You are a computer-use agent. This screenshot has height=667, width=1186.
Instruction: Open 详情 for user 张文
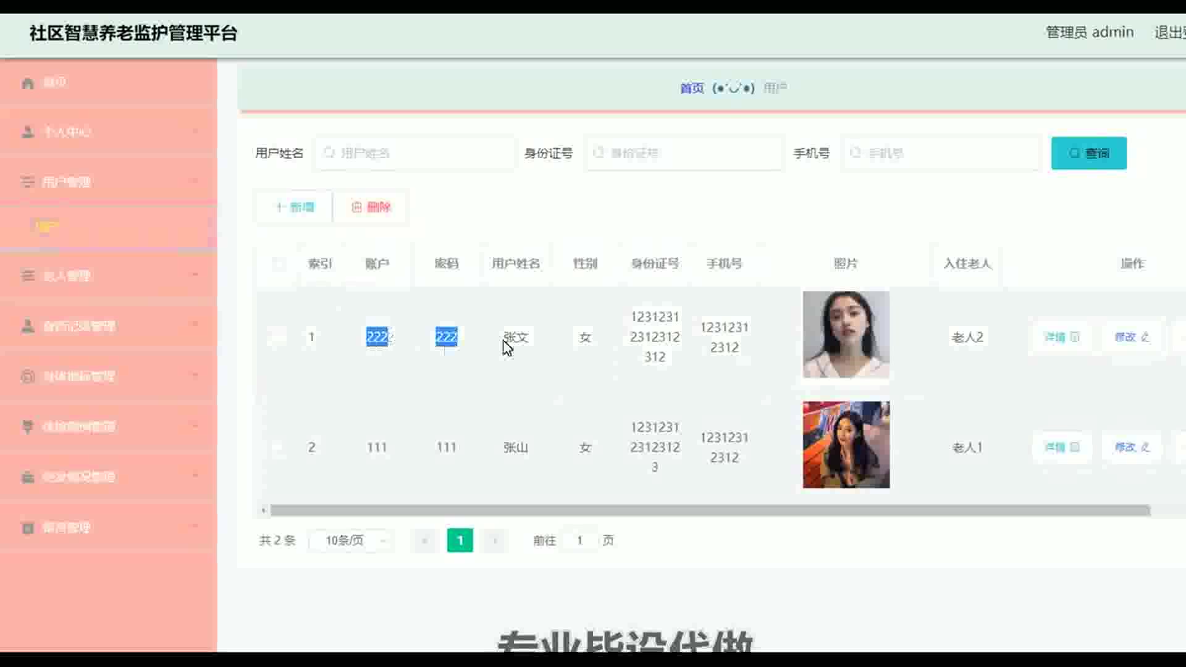pyautogui.click(x=1061, y=337)
